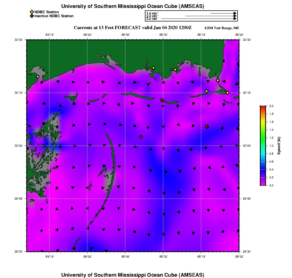292x278 pixels.
Task: Click the green band on the speed colorbar
Action: (x=263, y=138)
